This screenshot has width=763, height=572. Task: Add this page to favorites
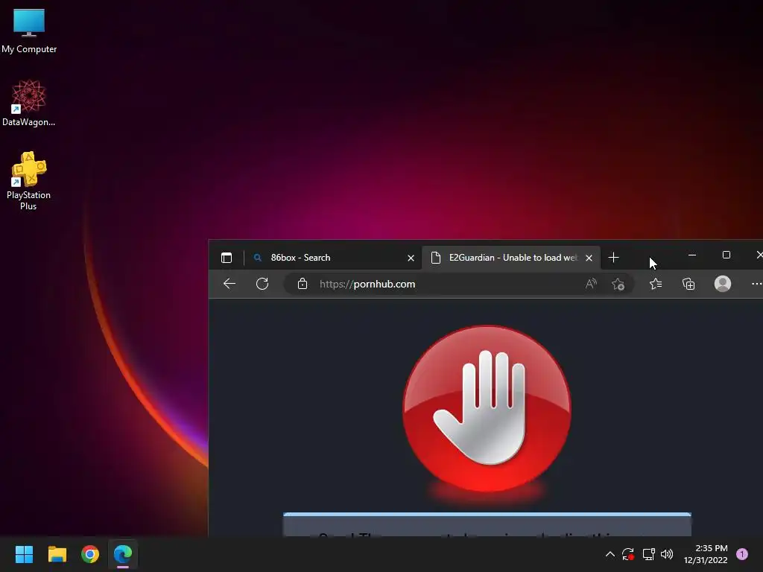point(618,284)
